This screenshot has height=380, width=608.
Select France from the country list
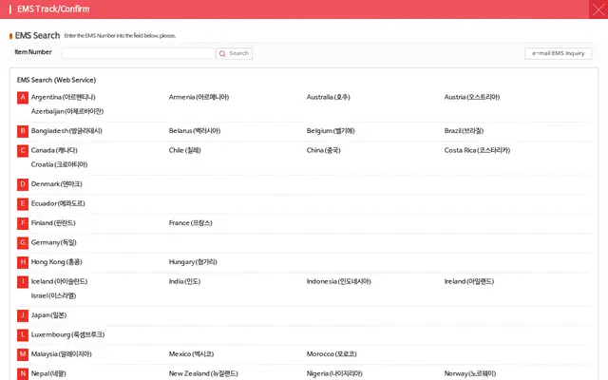coord(190,222)
